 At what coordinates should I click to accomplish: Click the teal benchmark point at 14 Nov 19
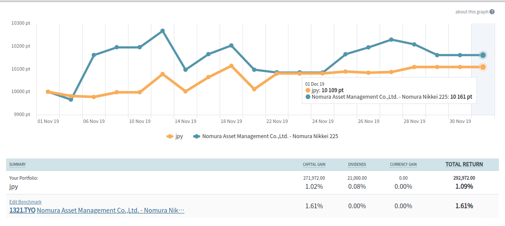tap(185, 70)
